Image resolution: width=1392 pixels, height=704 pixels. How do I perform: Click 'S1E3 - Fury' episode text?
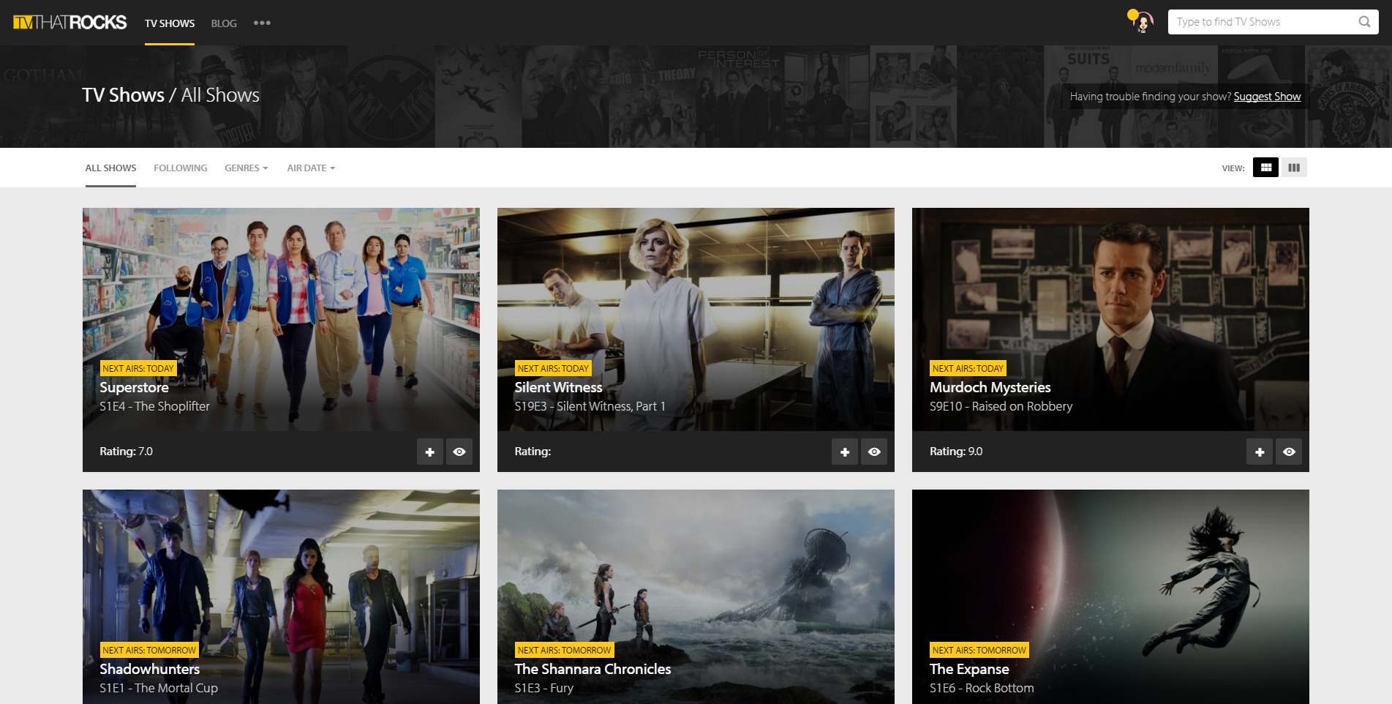(x=544, y=688)
